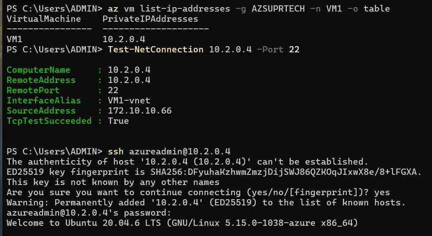Click the TcpTestSucceeded value True

coord(119,121)
